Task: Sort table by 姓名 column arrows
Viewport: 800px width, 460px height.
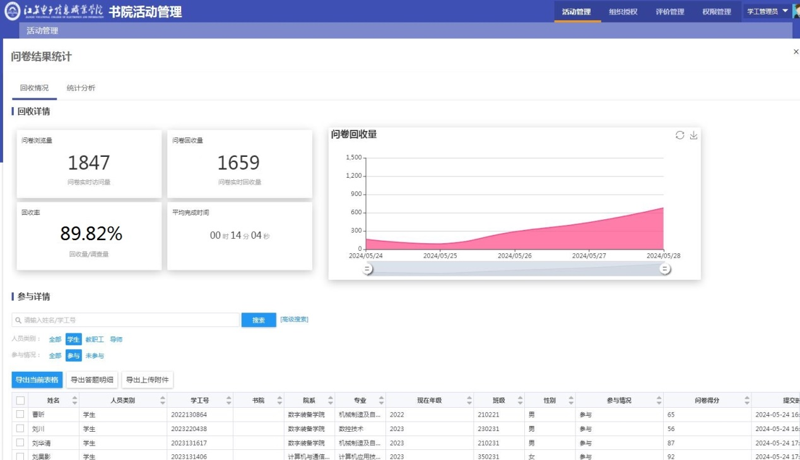Action: click(74, 400)
